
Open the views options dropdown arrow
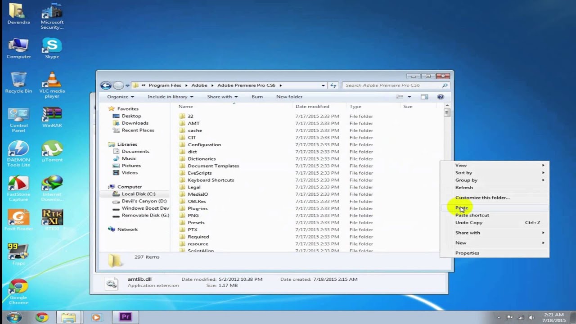[x=409, y=97]
